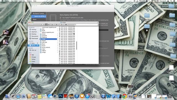Switch Finder to Cover Flow view

(49, 25)
